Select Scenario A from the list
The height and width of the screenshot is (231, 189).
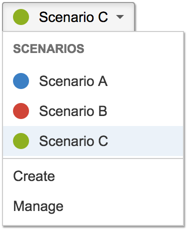[93, 81]
